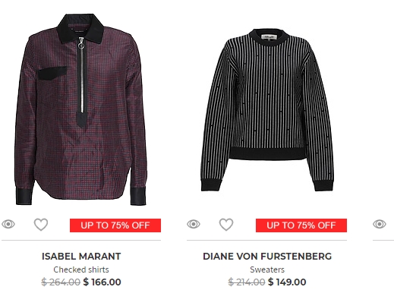The image size is (394, 290).
Task: Select the Sweaters category text
Action: point(267,270)
